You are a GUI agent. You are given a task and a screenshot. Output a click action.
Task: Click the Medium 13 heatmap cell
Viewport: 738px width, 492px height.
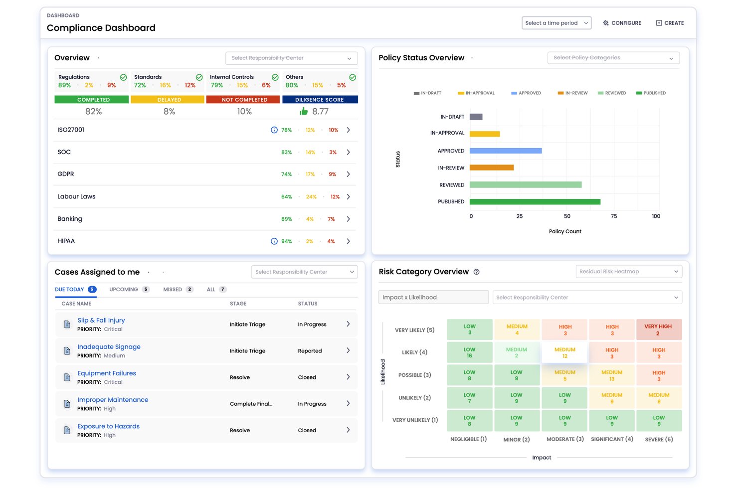pyautogui.click(x=612, y=375)
